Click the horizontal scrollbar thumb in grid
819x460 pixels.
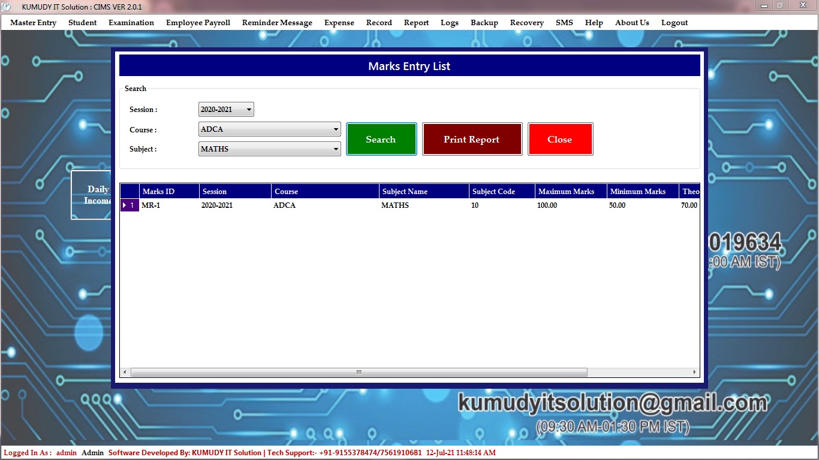359,372
